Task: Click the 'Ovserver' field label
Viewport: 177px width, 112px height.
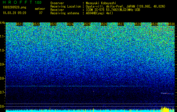Action: coord(57,3)
